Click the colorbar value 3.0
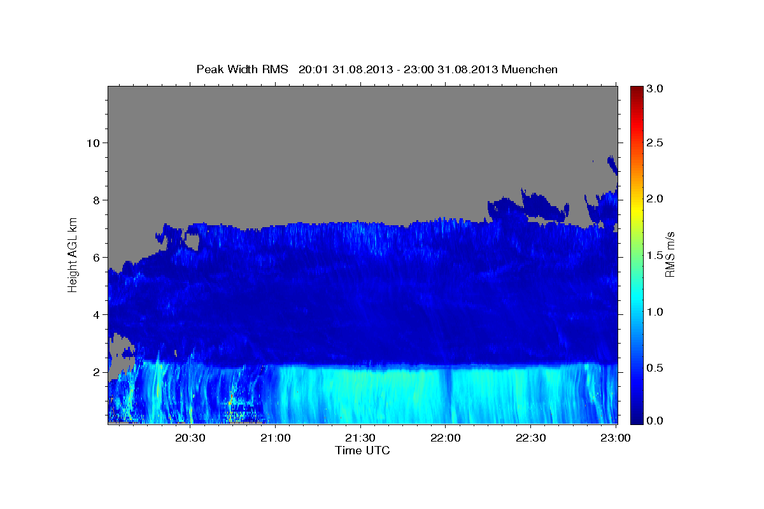 pyautogui.click(x=655, y=89)
